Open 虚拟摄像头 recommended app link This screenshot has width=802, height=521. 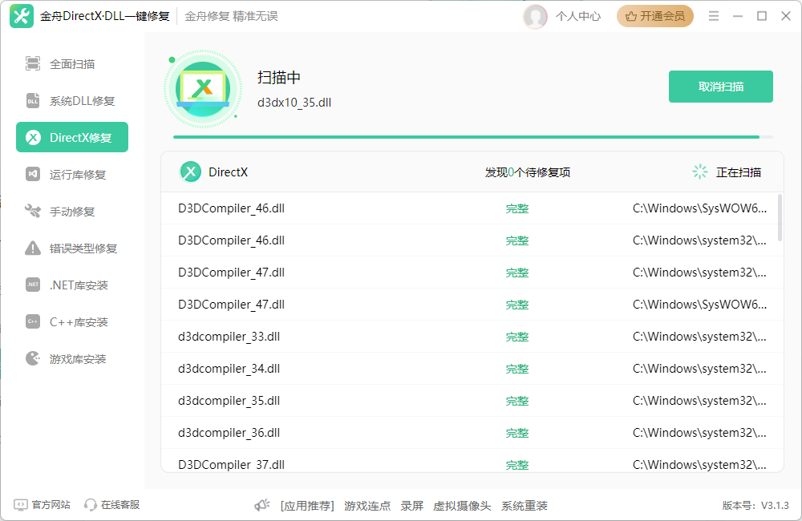(462, 506)
